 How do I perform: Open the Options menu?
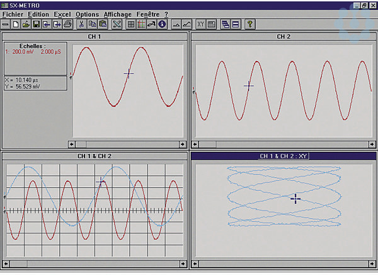pyautogui.click(x=88, y=14)
